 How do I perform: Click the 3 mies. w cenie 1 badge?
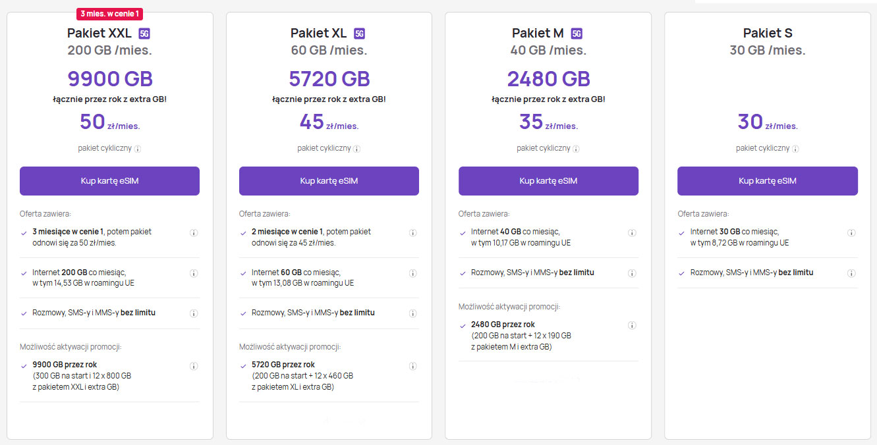coord(110,13)
